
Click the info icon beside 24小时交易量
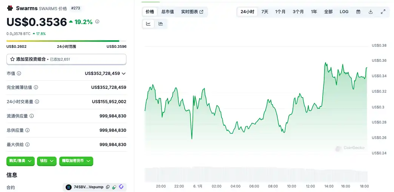pyautogui.click(x=37, y=102)
